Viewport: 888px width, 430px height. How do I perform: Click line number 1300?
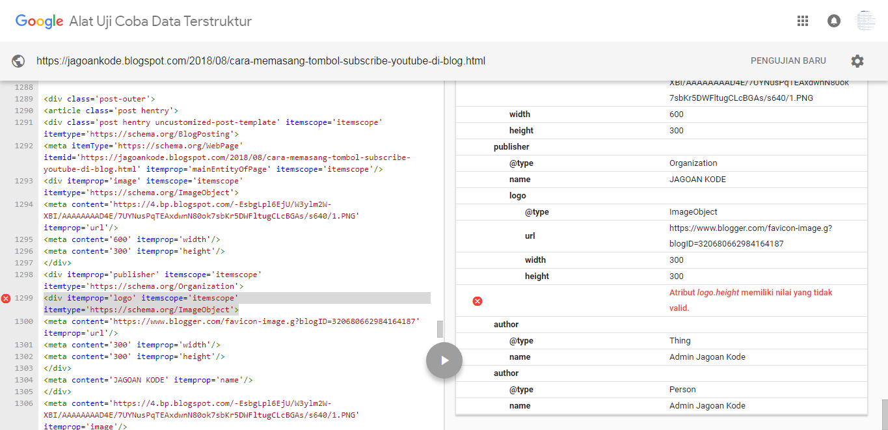pos(24,321)
